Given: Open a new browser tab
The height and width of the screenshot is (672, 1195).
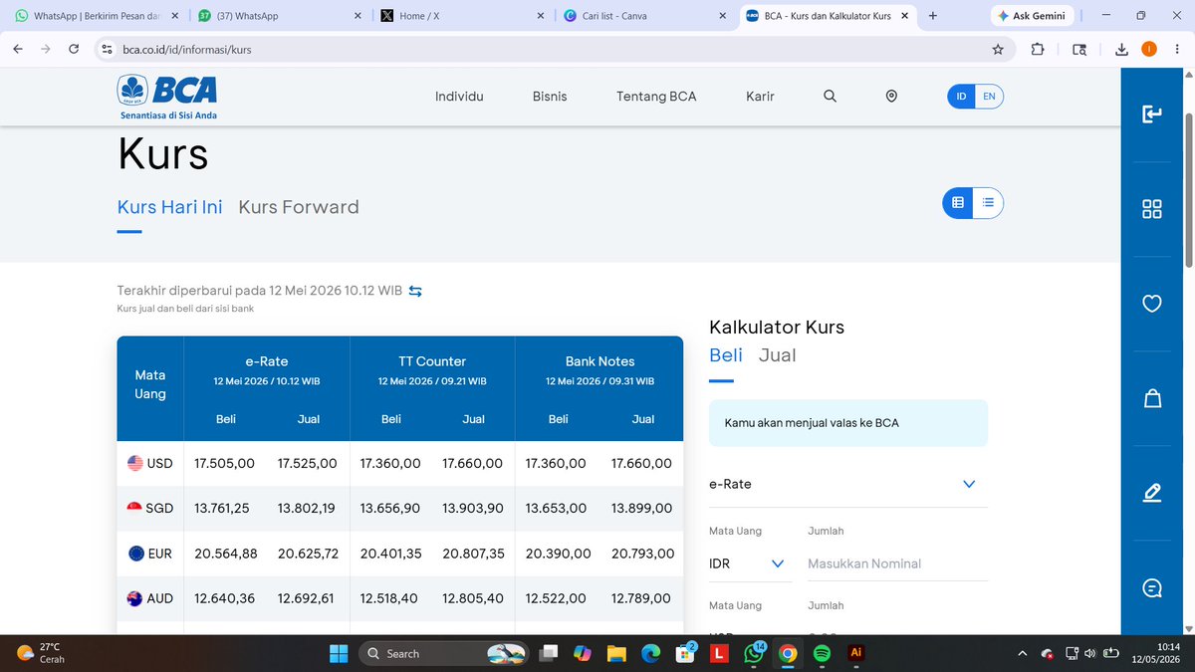Looking at the screenshot, I should [932, 16].
